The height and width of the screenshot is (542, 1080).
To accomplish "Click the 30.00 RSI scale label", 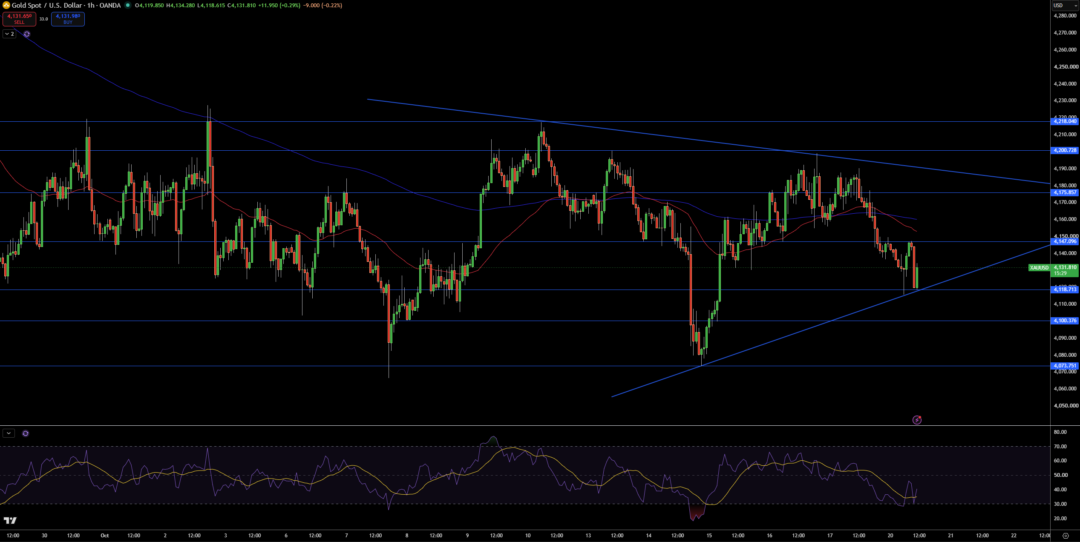I will [x=1060, y=504].
